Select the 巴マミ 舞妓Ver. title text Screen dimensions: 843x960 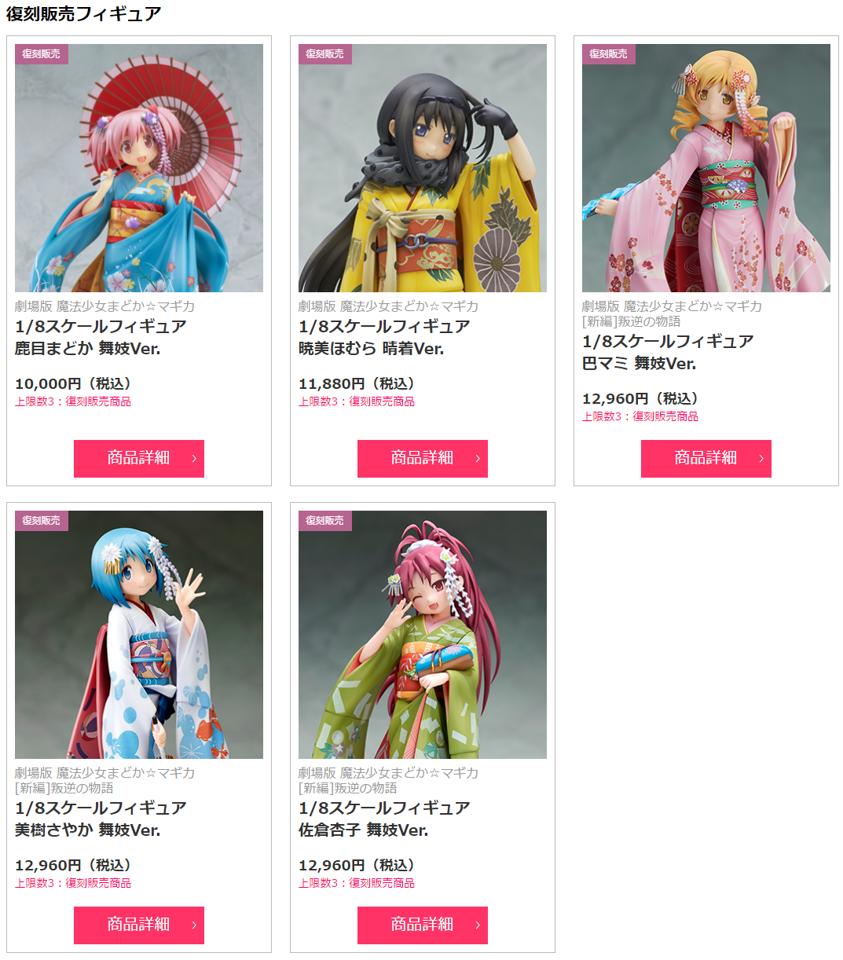click(x=640, y=364)
